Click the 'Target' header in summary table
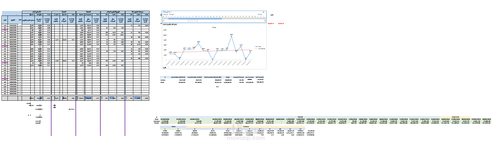Image resolution: width=492 pixels, height=144 pixels. click(x=228, y=77)
